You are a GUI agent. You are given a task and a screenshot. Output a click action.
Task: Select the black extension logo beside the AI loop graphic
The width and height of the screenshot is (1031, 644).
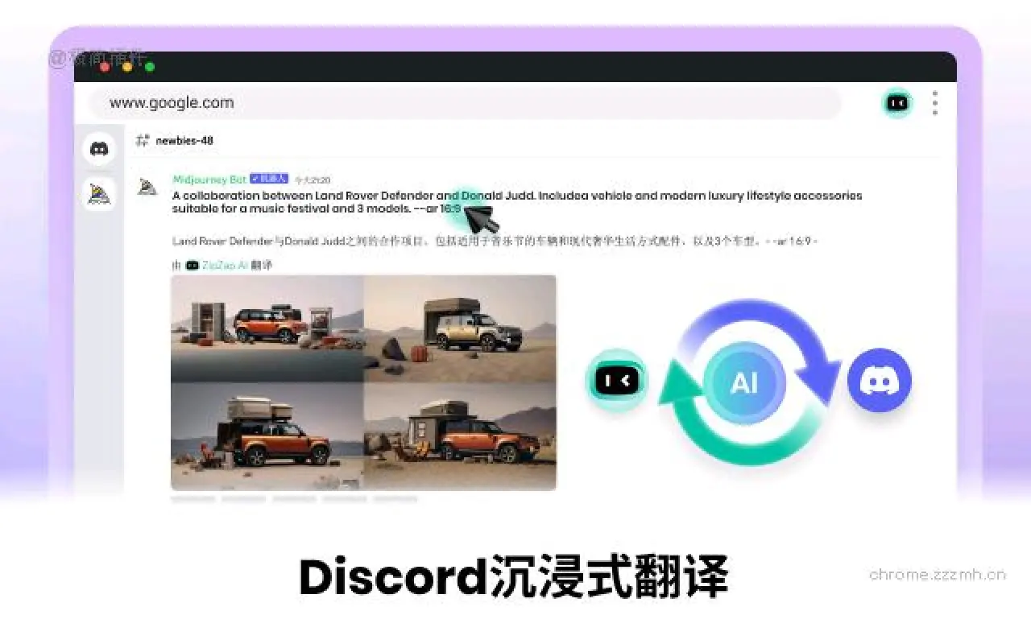[x=616, y=380]
